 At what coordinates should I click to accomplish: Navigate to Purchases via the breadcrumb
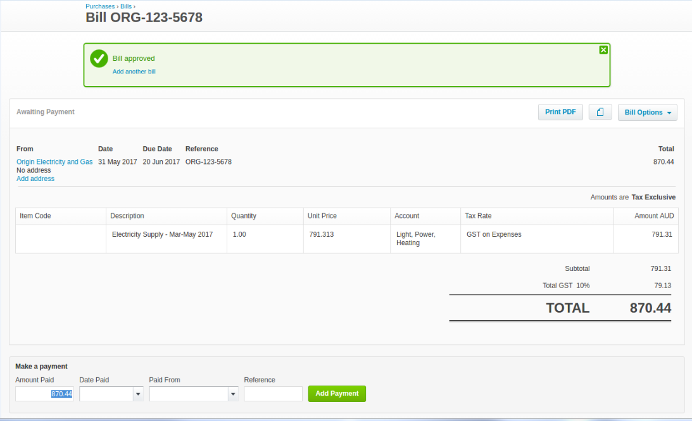tap(100, 6)
